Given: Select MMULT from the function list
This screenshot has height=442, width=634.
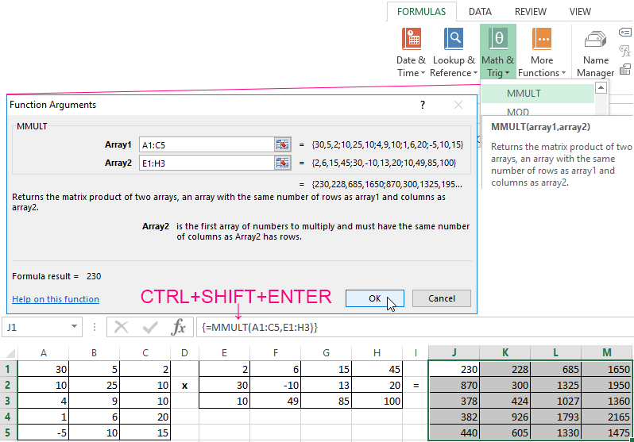Looking at the screenshot, I should pos(524,93).
